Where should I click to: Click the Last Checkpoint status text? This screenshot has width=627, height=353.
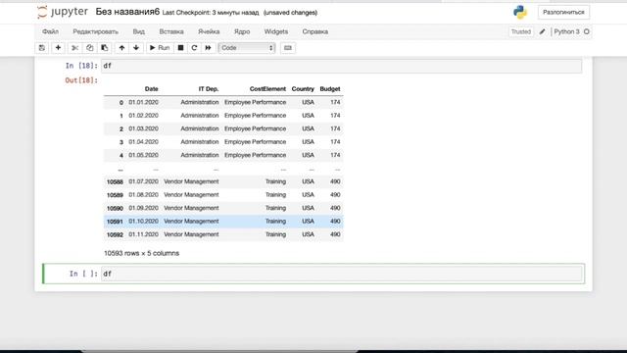[211, 13]
